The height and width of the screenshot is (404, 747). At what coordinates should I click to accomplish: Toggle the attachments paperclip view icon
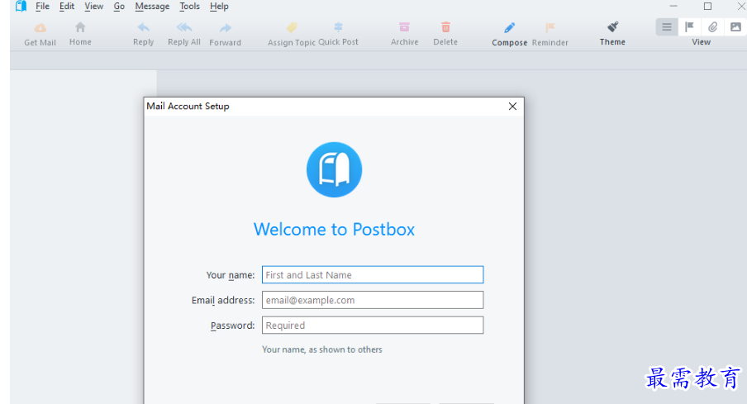pos(712,27)
